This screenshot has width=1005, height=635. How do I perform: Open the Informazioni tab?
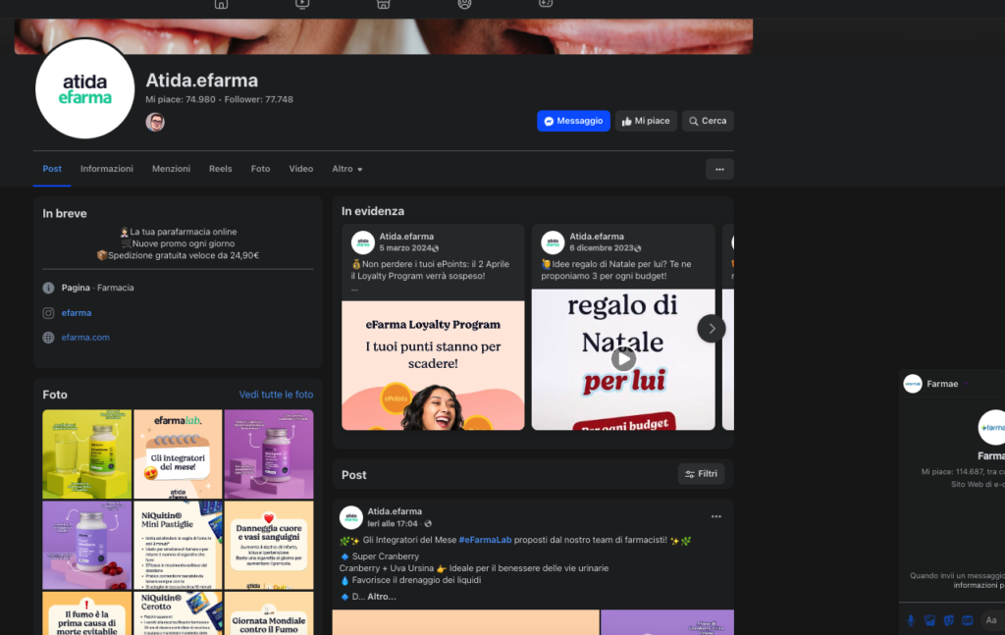click(x=106, y=169)
